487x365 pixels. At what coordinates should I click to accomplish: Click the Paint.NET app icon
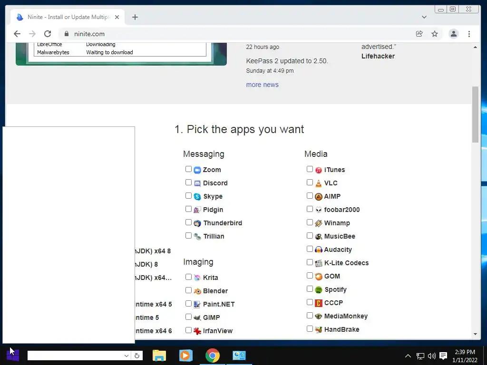point(197,305)
